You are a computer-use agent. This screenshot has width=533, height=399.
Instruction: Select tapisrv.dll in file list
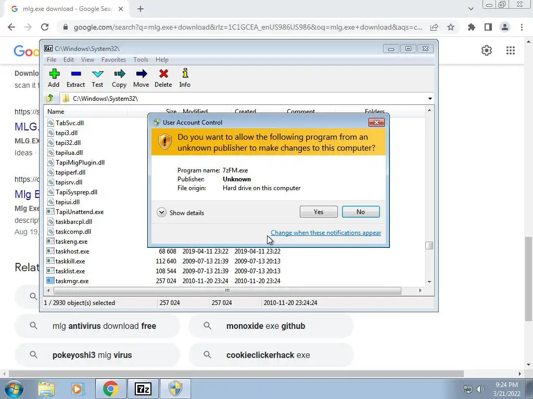point(69,182)
